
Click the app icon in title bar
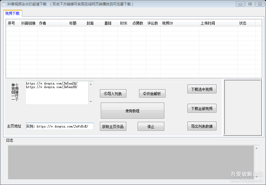point(4,4)
